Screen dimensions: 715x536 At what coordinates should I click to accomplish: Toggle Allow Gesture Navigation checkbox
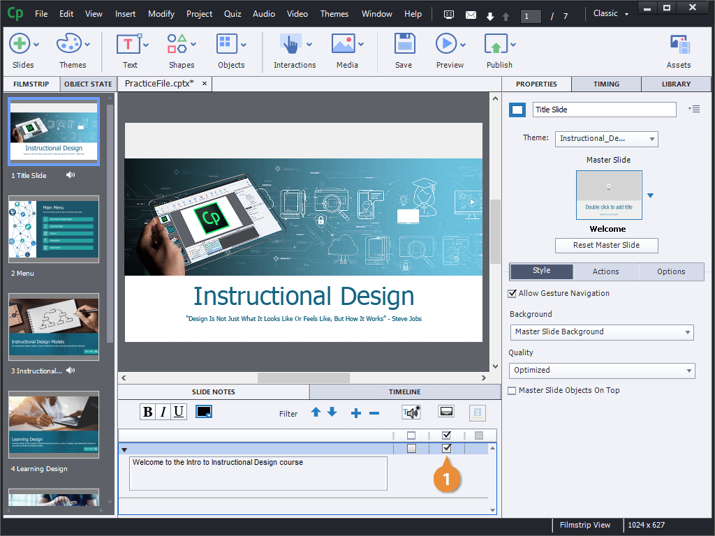513,294
